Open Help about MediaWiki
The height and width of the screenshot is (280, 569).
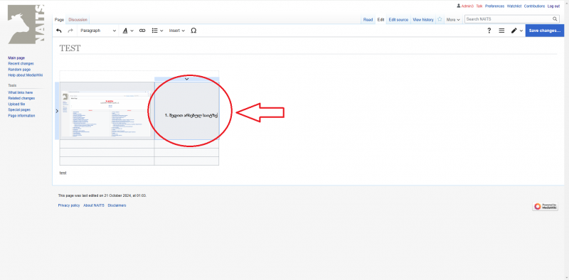click(26, 75)
